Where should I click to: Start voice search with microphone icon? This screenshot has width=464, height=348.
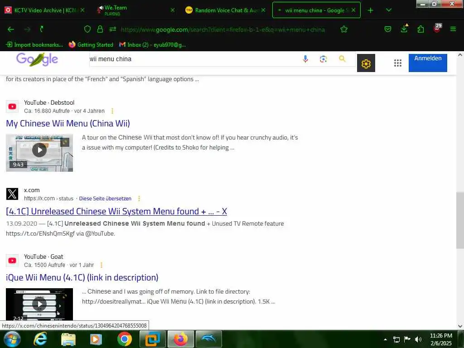[305, 59]
